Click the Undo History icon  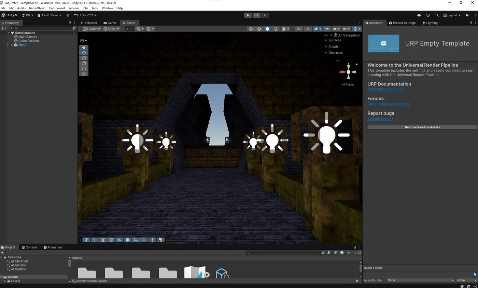tap(428, 15)
